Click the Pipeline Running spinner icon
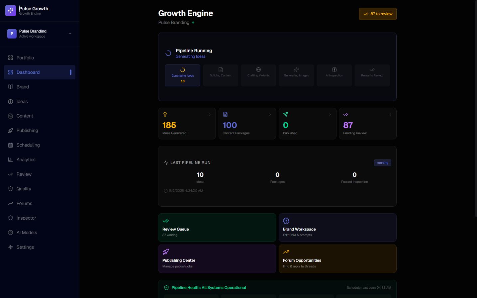This screenshot has height=298, width=477. (168, 53)
